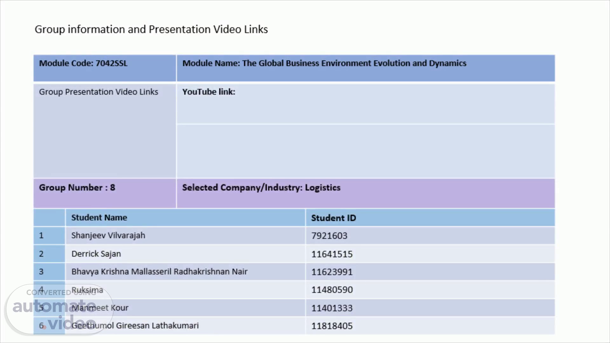
Task: Click student ID 11641515
Action: coord(332,254)
